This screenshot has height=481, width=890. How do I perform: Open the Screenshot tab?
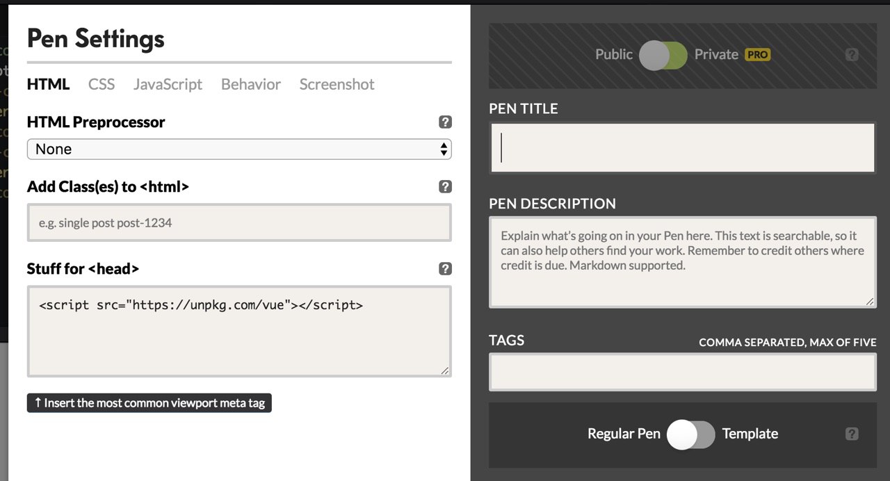point(337,85)
